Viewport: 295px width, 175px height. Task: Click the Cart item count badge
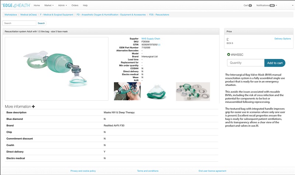click(x=250, y=6)
